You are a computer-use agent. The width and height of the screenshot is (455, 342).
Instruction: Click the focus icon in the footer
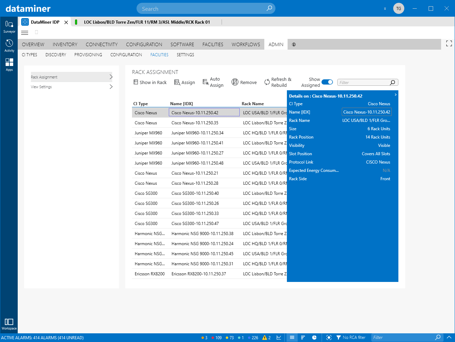click(329, 337)
